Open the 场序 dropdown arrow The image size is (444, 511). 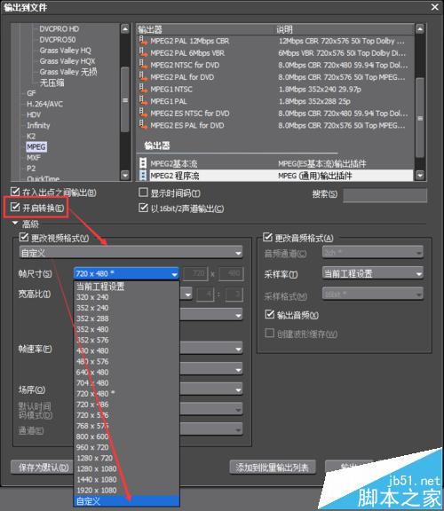click(239, 389)
